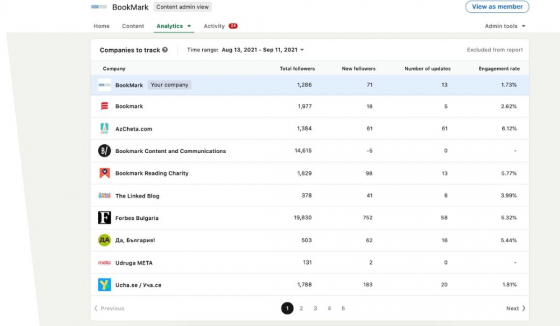Viewport: 560px width, 326px height.
Task: Click the red Bookmark company logo
Action: pyautogui.click(x=104, y=106)
